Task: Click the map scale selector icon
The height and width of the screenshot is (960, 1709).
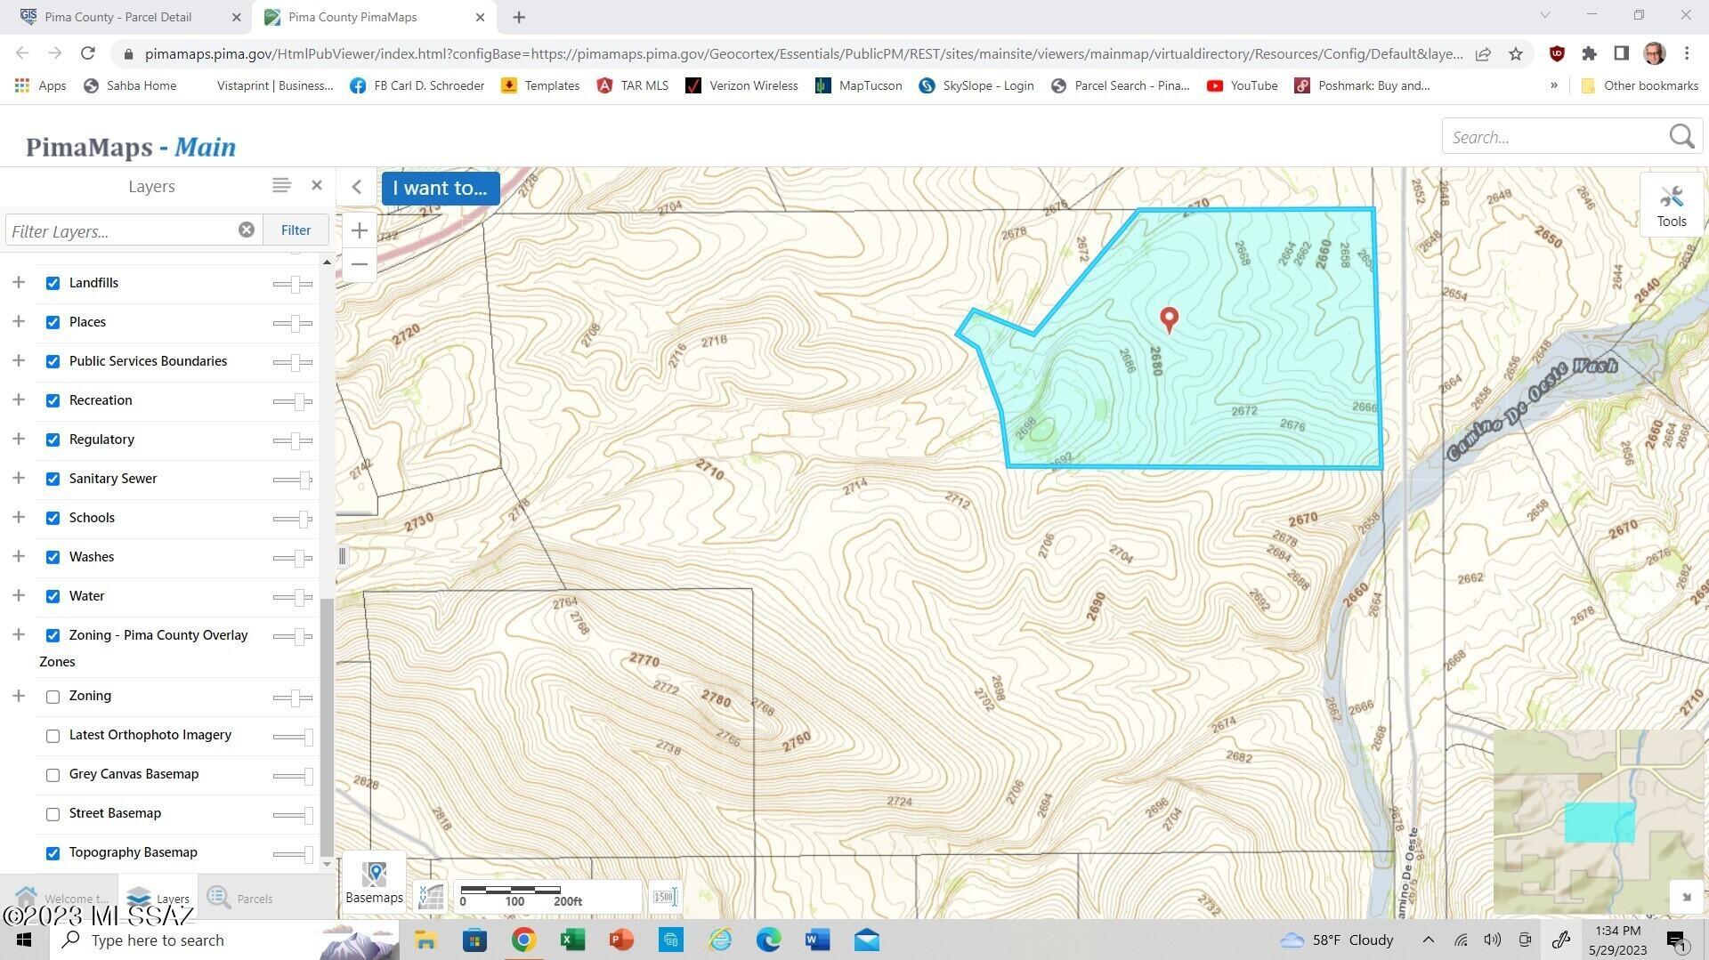Action: coord(665,897)
